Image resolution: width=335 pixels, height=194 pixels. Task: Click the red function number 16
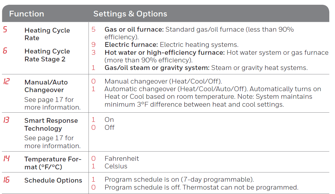click(x=6, y=180)
